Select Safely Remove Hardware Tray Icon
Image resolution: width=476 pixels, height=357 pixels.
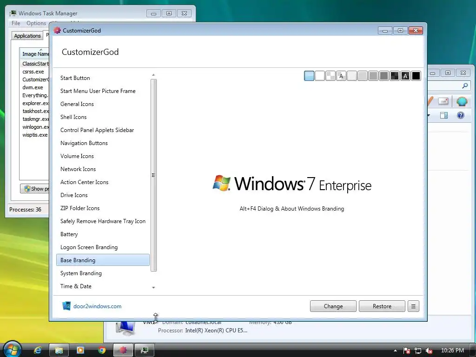103,221
